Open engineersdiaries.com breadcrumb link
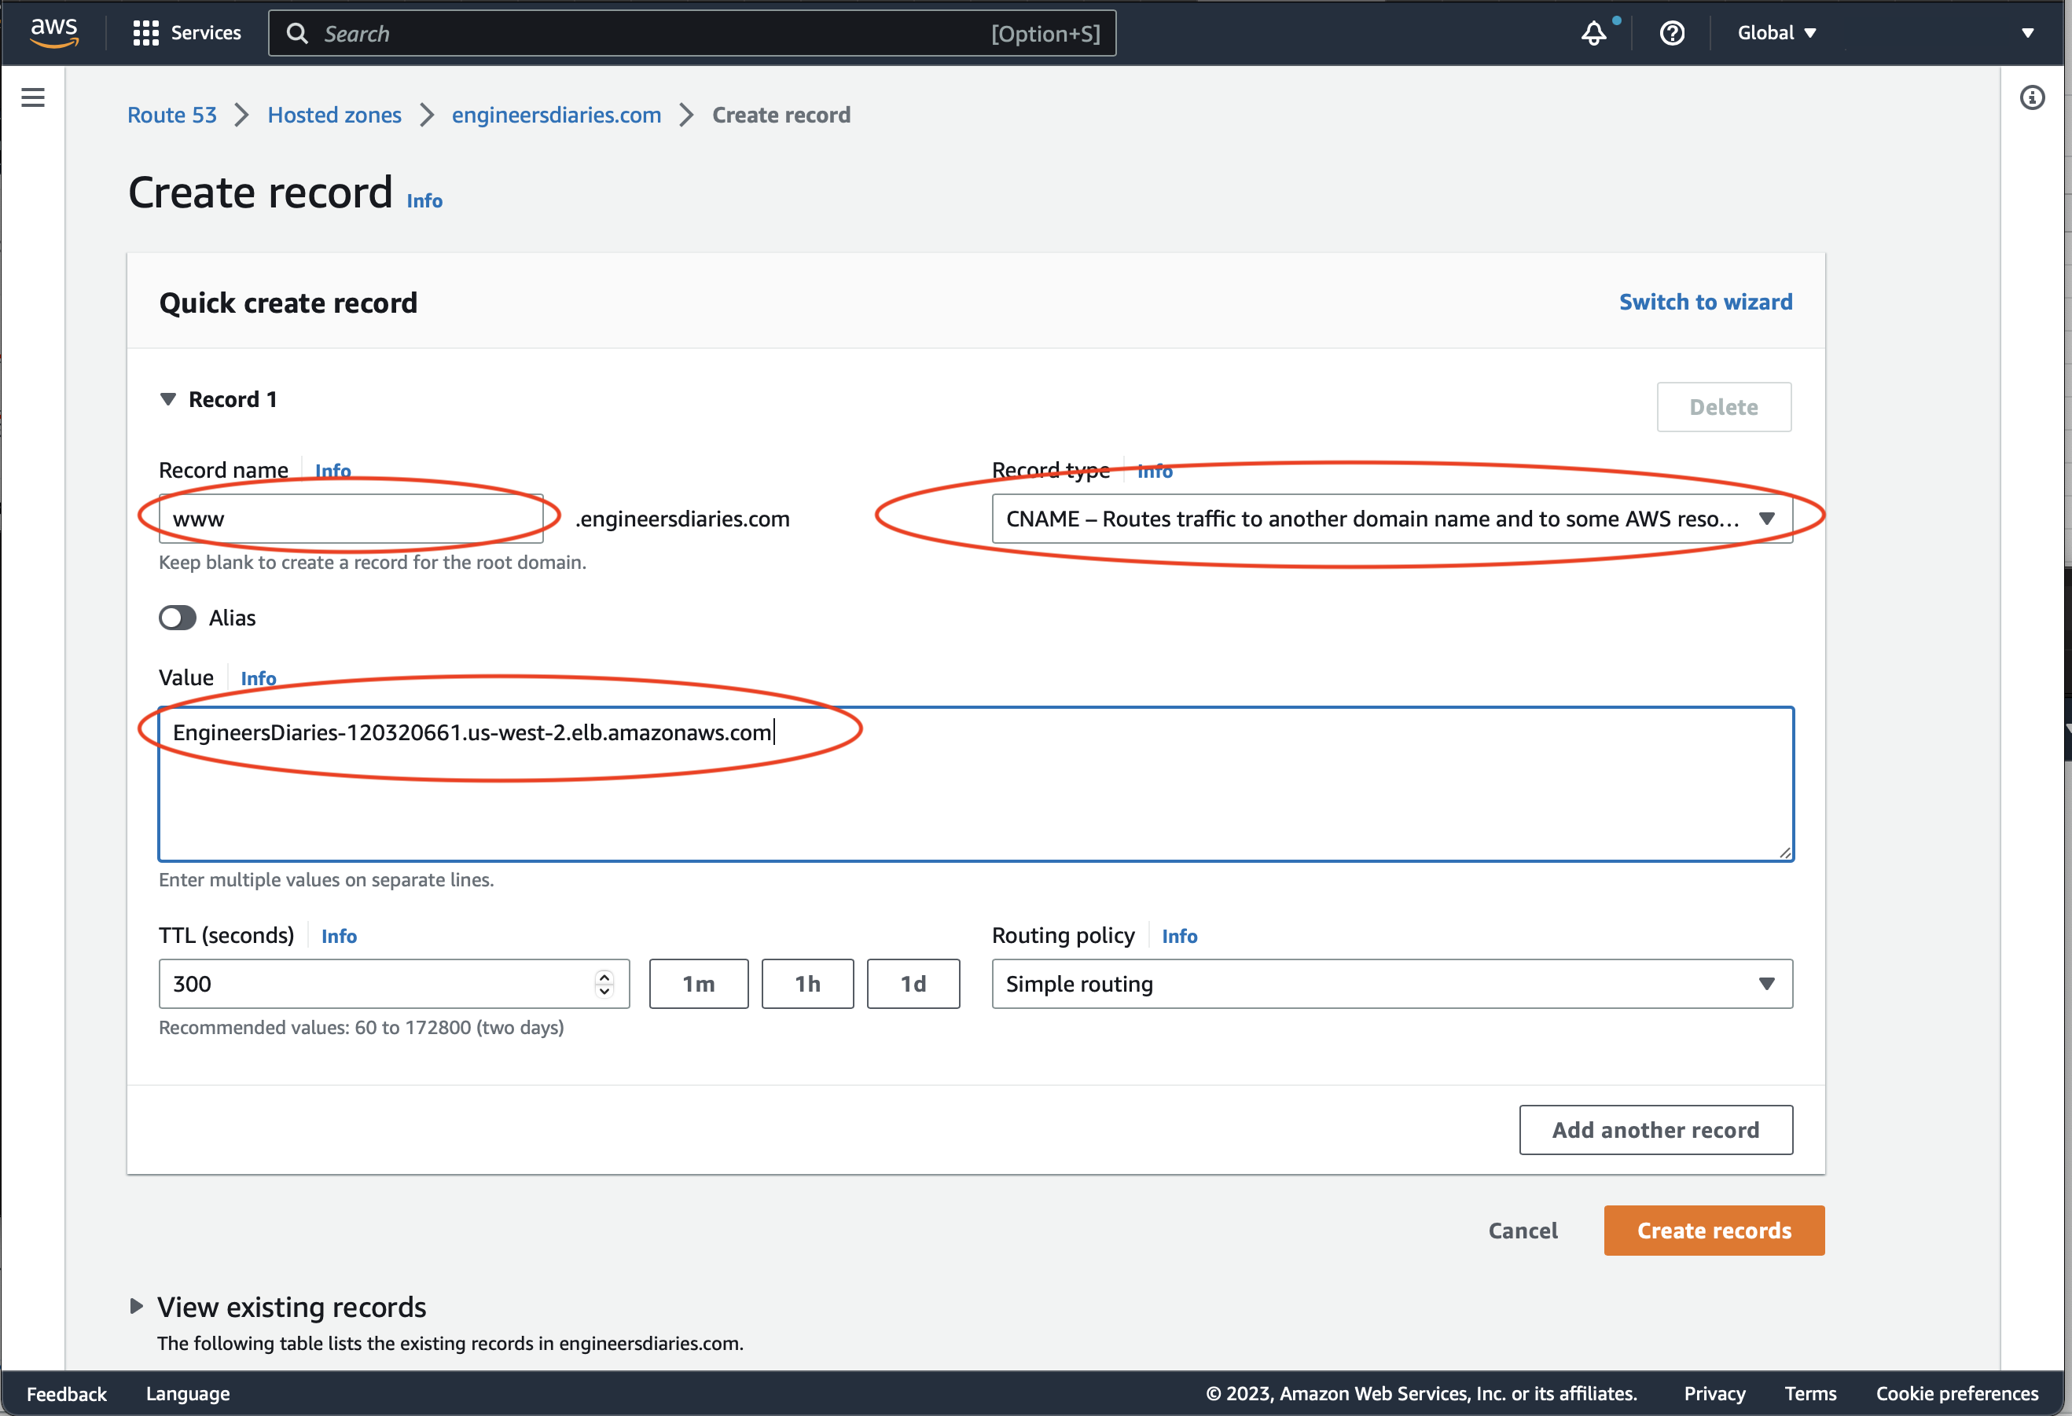The image size is (2072, 1416). (557, 115)
